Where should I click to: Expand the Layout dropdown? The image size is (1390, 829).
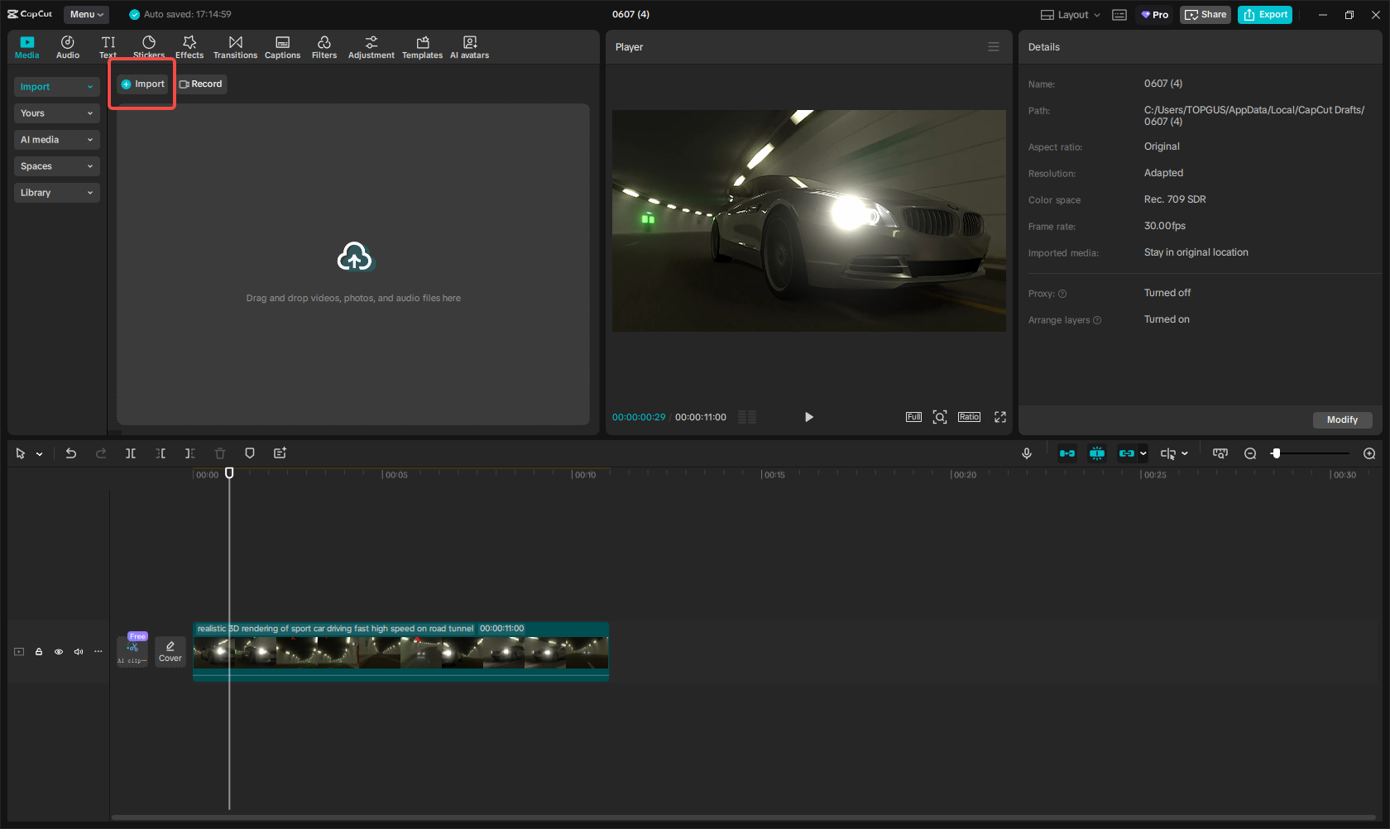click(1069, 14)
